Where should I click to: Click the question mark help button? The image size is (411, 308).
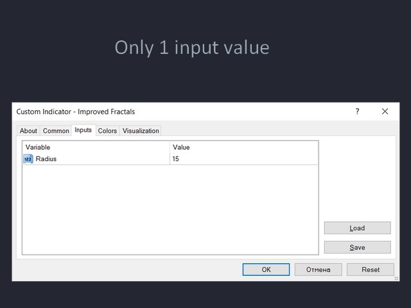tap(357, 112)
